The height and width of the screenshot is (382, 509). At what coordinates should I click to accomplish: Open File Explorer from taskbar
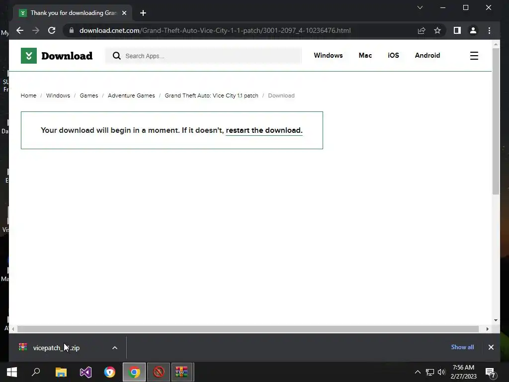[61, 372]
